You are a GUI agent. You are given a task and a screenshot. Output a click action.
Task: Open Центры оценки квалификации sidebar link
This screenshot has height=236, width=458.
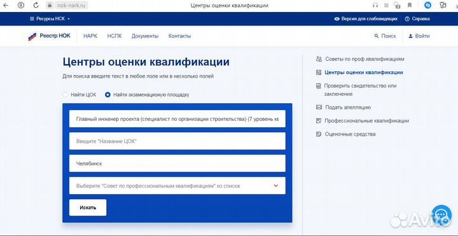(364, 73)
